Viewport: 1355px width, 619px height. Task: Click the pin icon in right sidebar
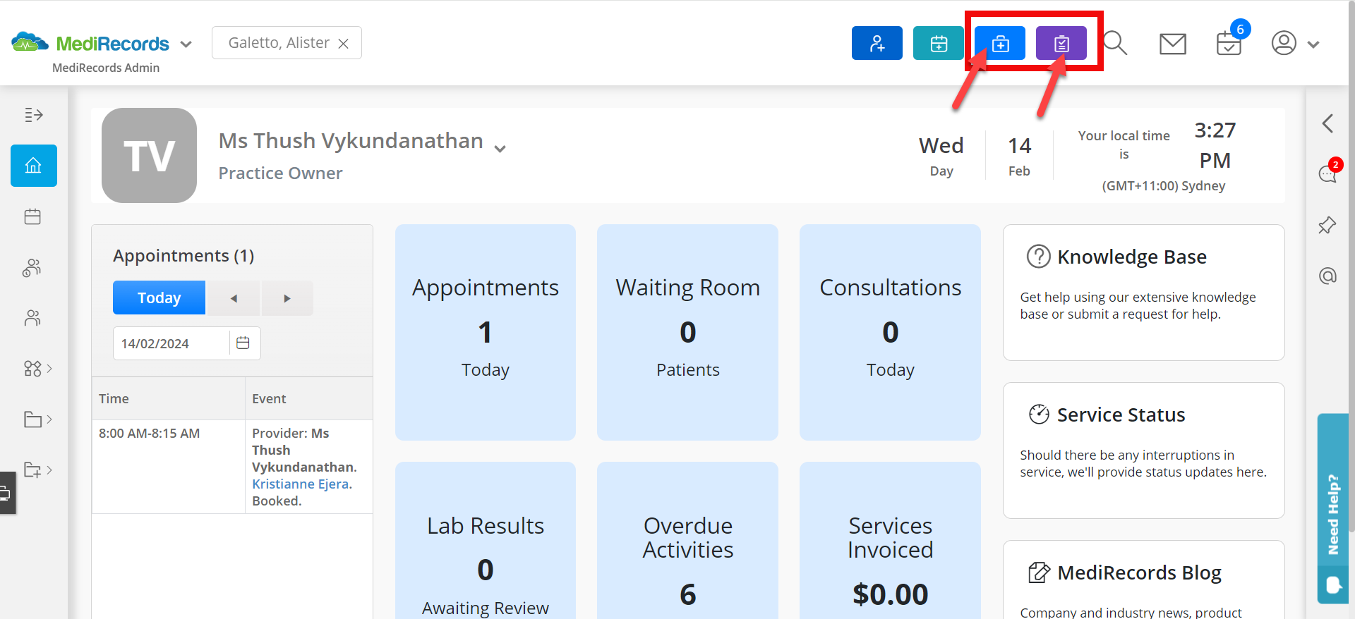click(x=1327, y=226)
